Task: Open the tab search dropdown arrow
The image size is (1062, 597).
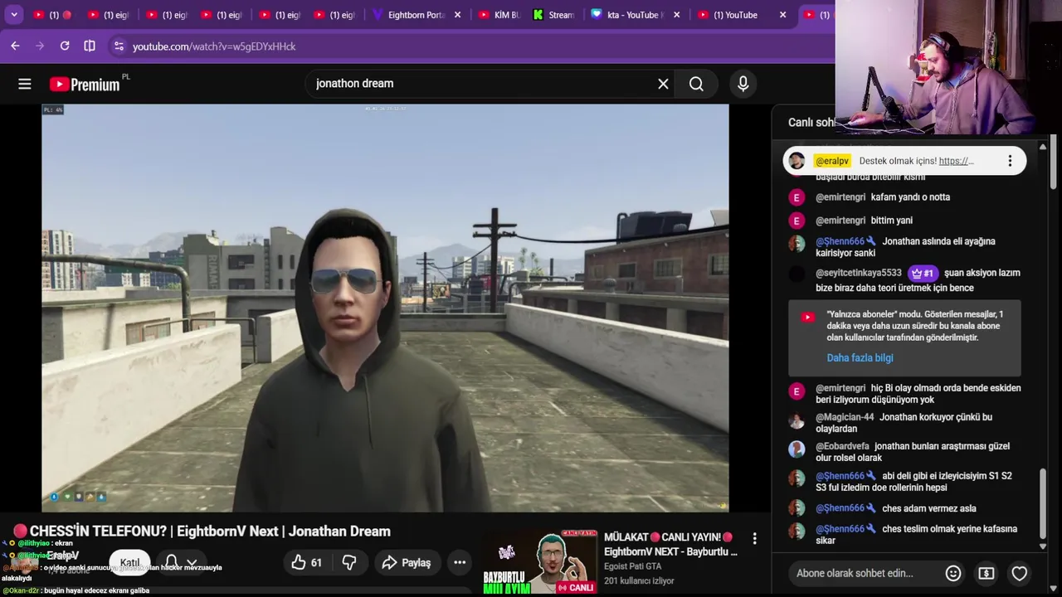Action: (x=14, y=15)
